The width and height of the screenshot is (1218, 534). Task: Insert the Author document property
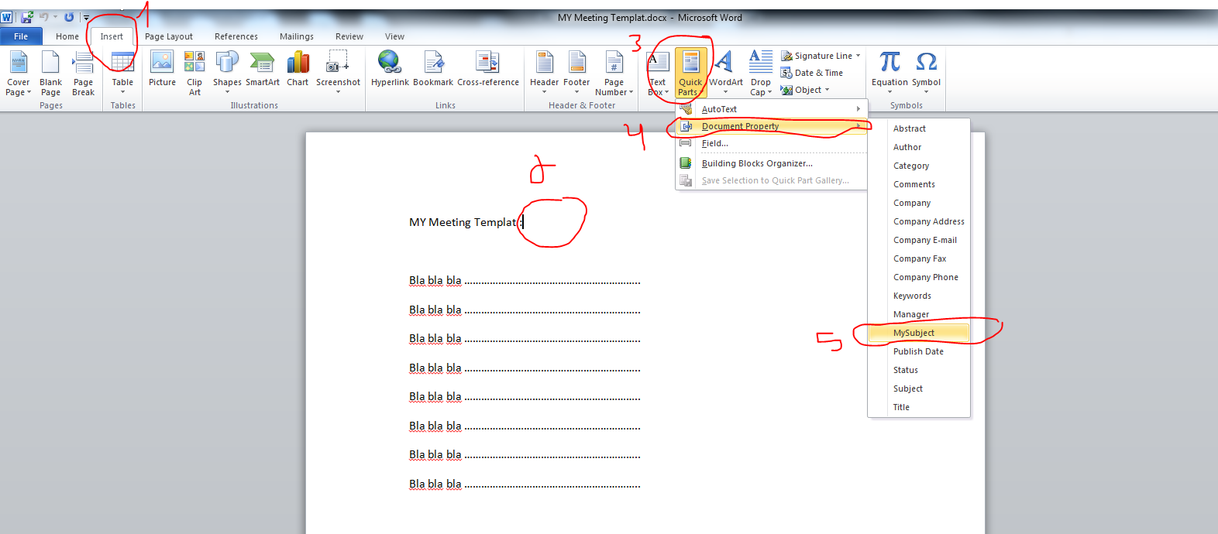pyautogui.click(x=919, y=147)
